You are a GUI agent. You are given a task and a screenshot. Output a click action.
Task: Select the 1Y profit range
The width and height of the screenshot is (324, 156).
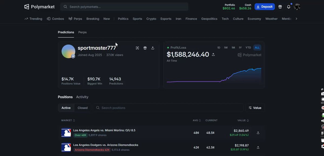[x=240, y=48]
